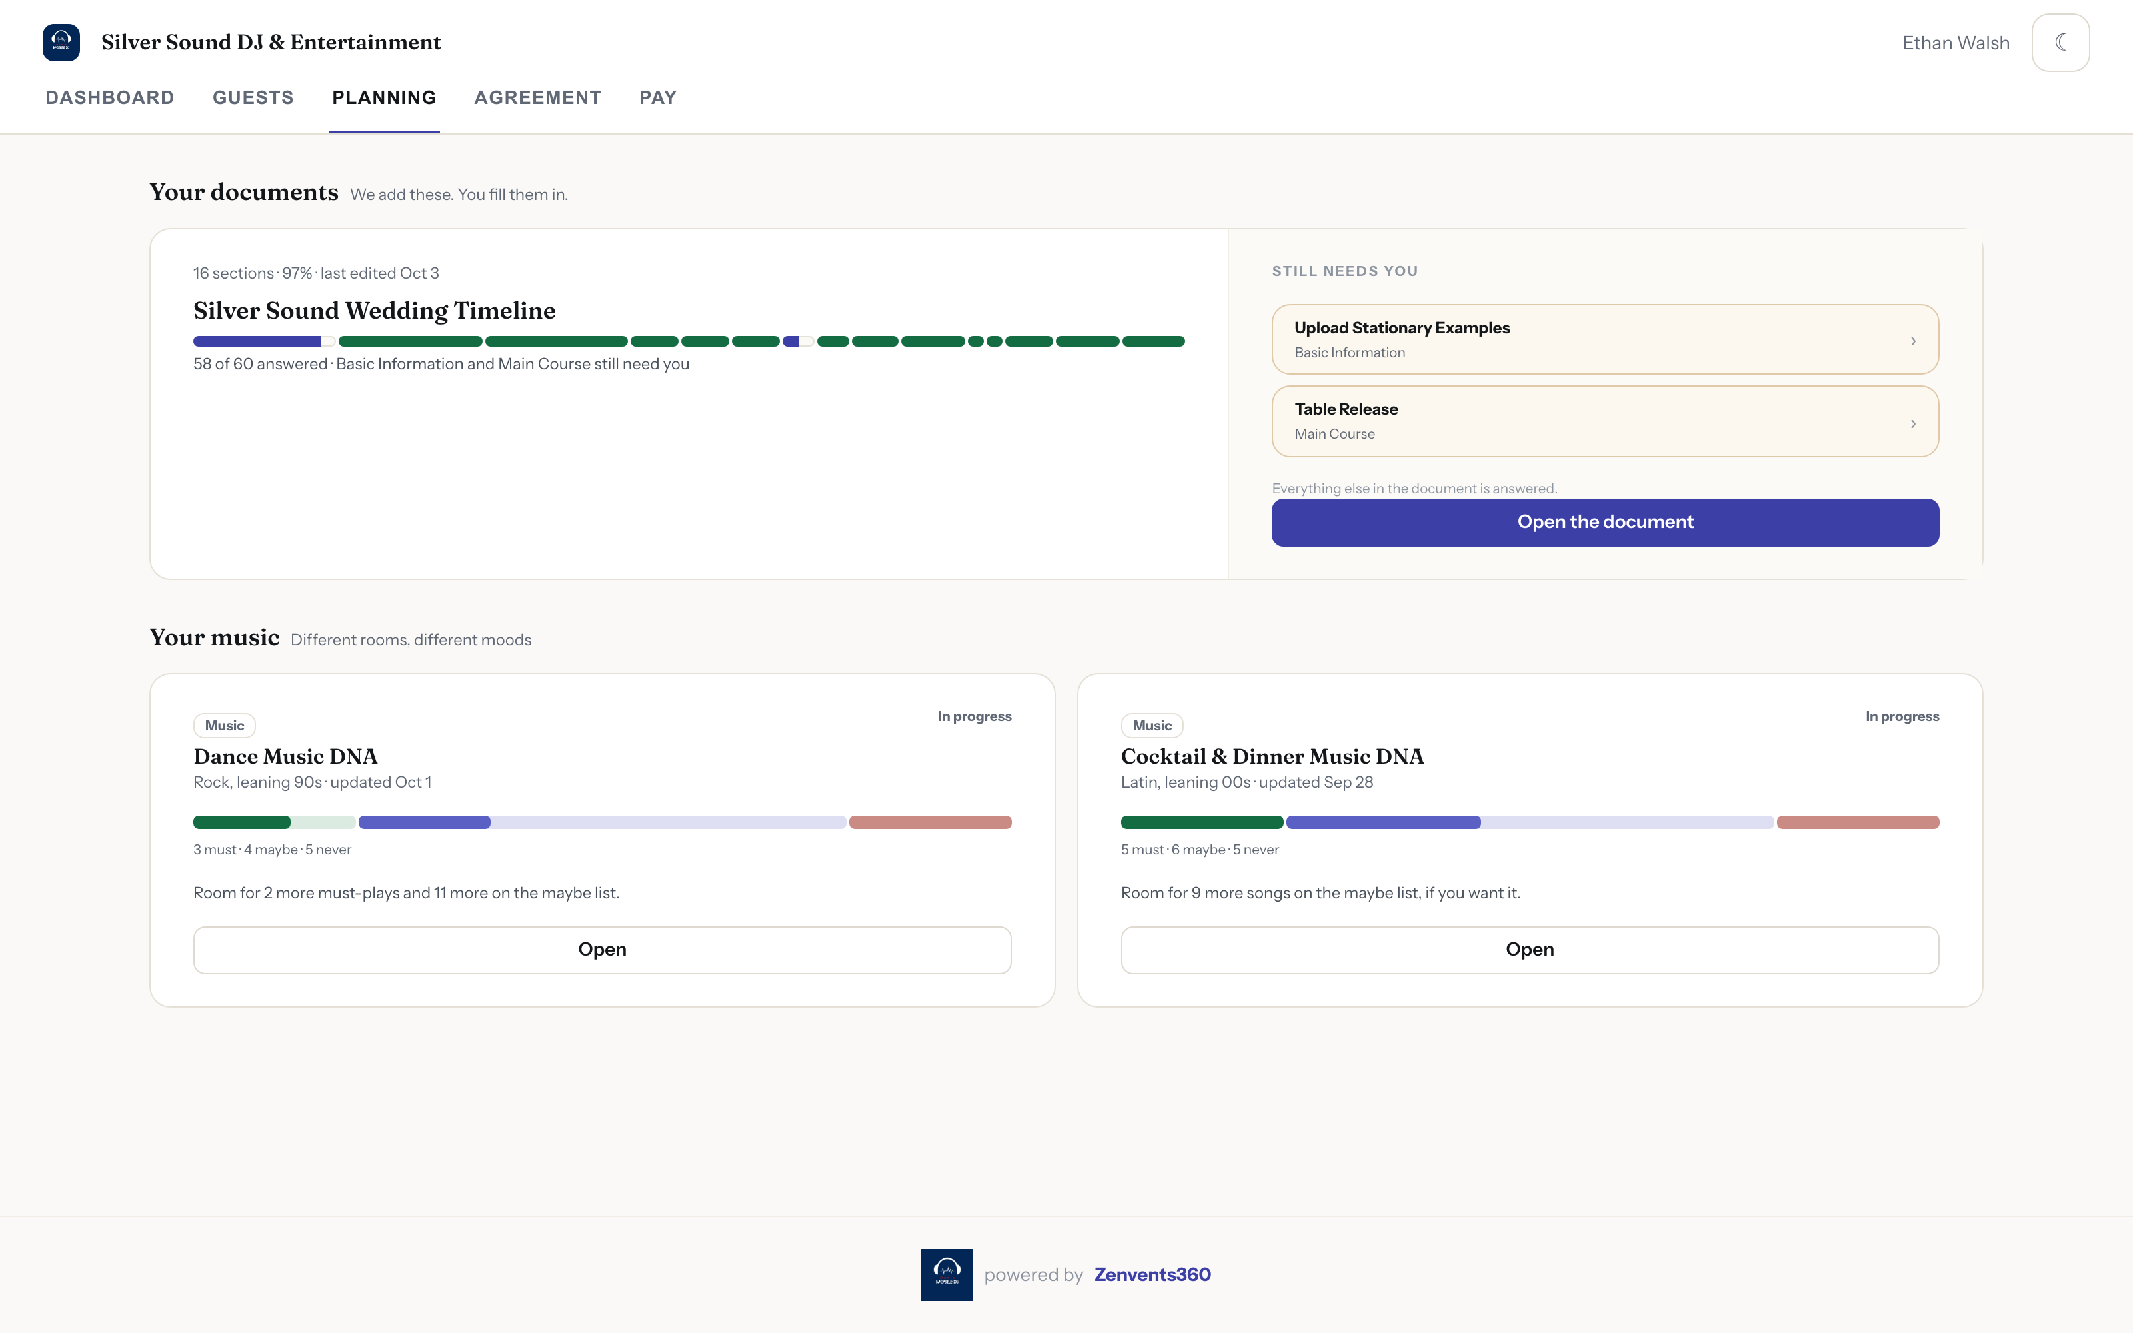
Task: Open the Dance Music DNA card
Action: pos(602,950)
